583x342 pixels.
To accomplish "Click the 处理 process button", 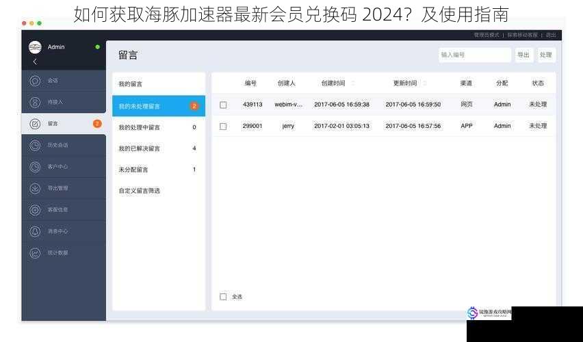I will [546, 55].
